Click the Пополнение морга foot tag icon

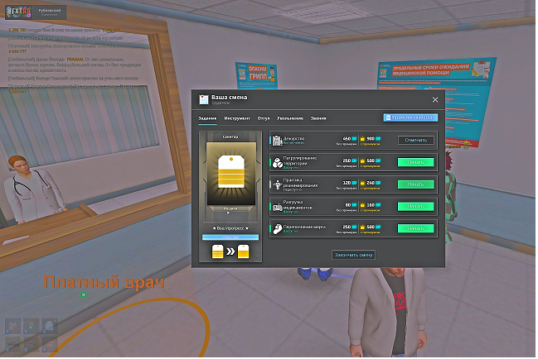(x=279, y=229)
